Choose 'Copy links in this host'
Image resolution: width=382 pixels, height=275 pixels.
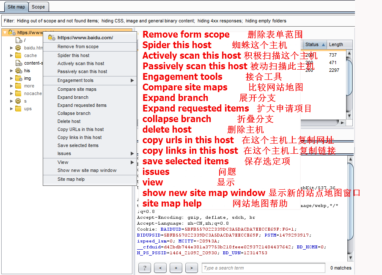tap(90, 138)
